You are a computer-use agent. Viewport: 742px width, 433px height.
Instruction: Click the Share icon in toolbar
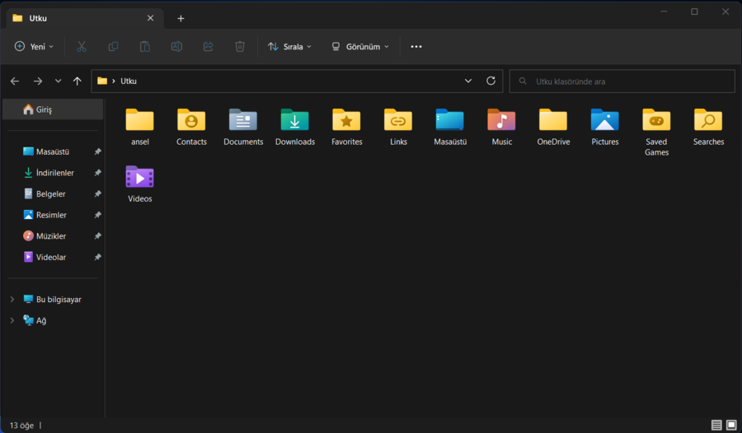pyautogui.click(x=208, y=47)
